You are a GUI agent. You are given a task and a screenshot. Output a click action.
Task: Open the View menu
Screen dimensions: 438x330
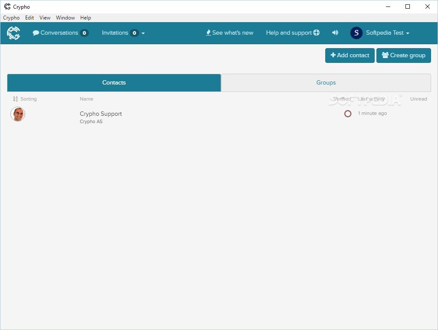click(45, 18)
